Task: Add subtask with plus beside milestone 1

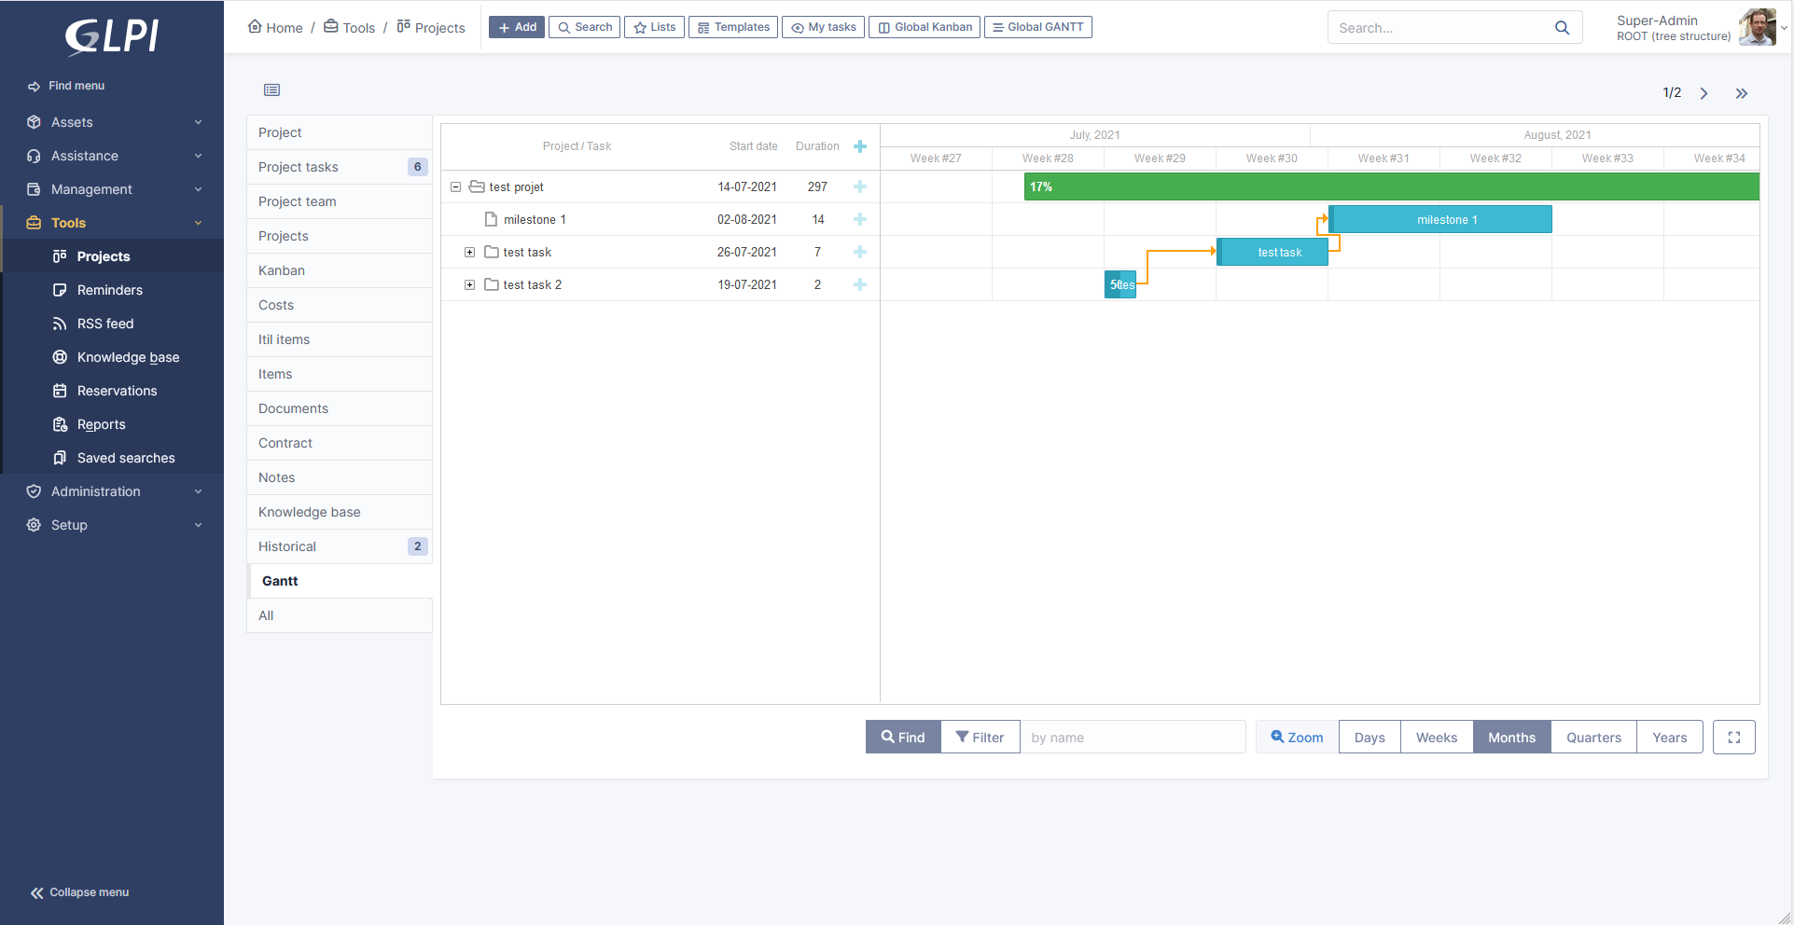Action: pyautogui.click(x=859, y=220)
